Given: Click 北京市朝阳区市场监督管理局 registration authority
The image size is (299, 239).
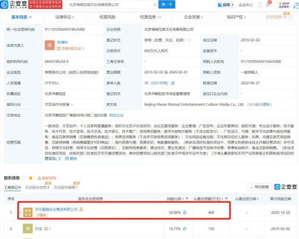Looking at the screenshot, I should coord(167,94).
